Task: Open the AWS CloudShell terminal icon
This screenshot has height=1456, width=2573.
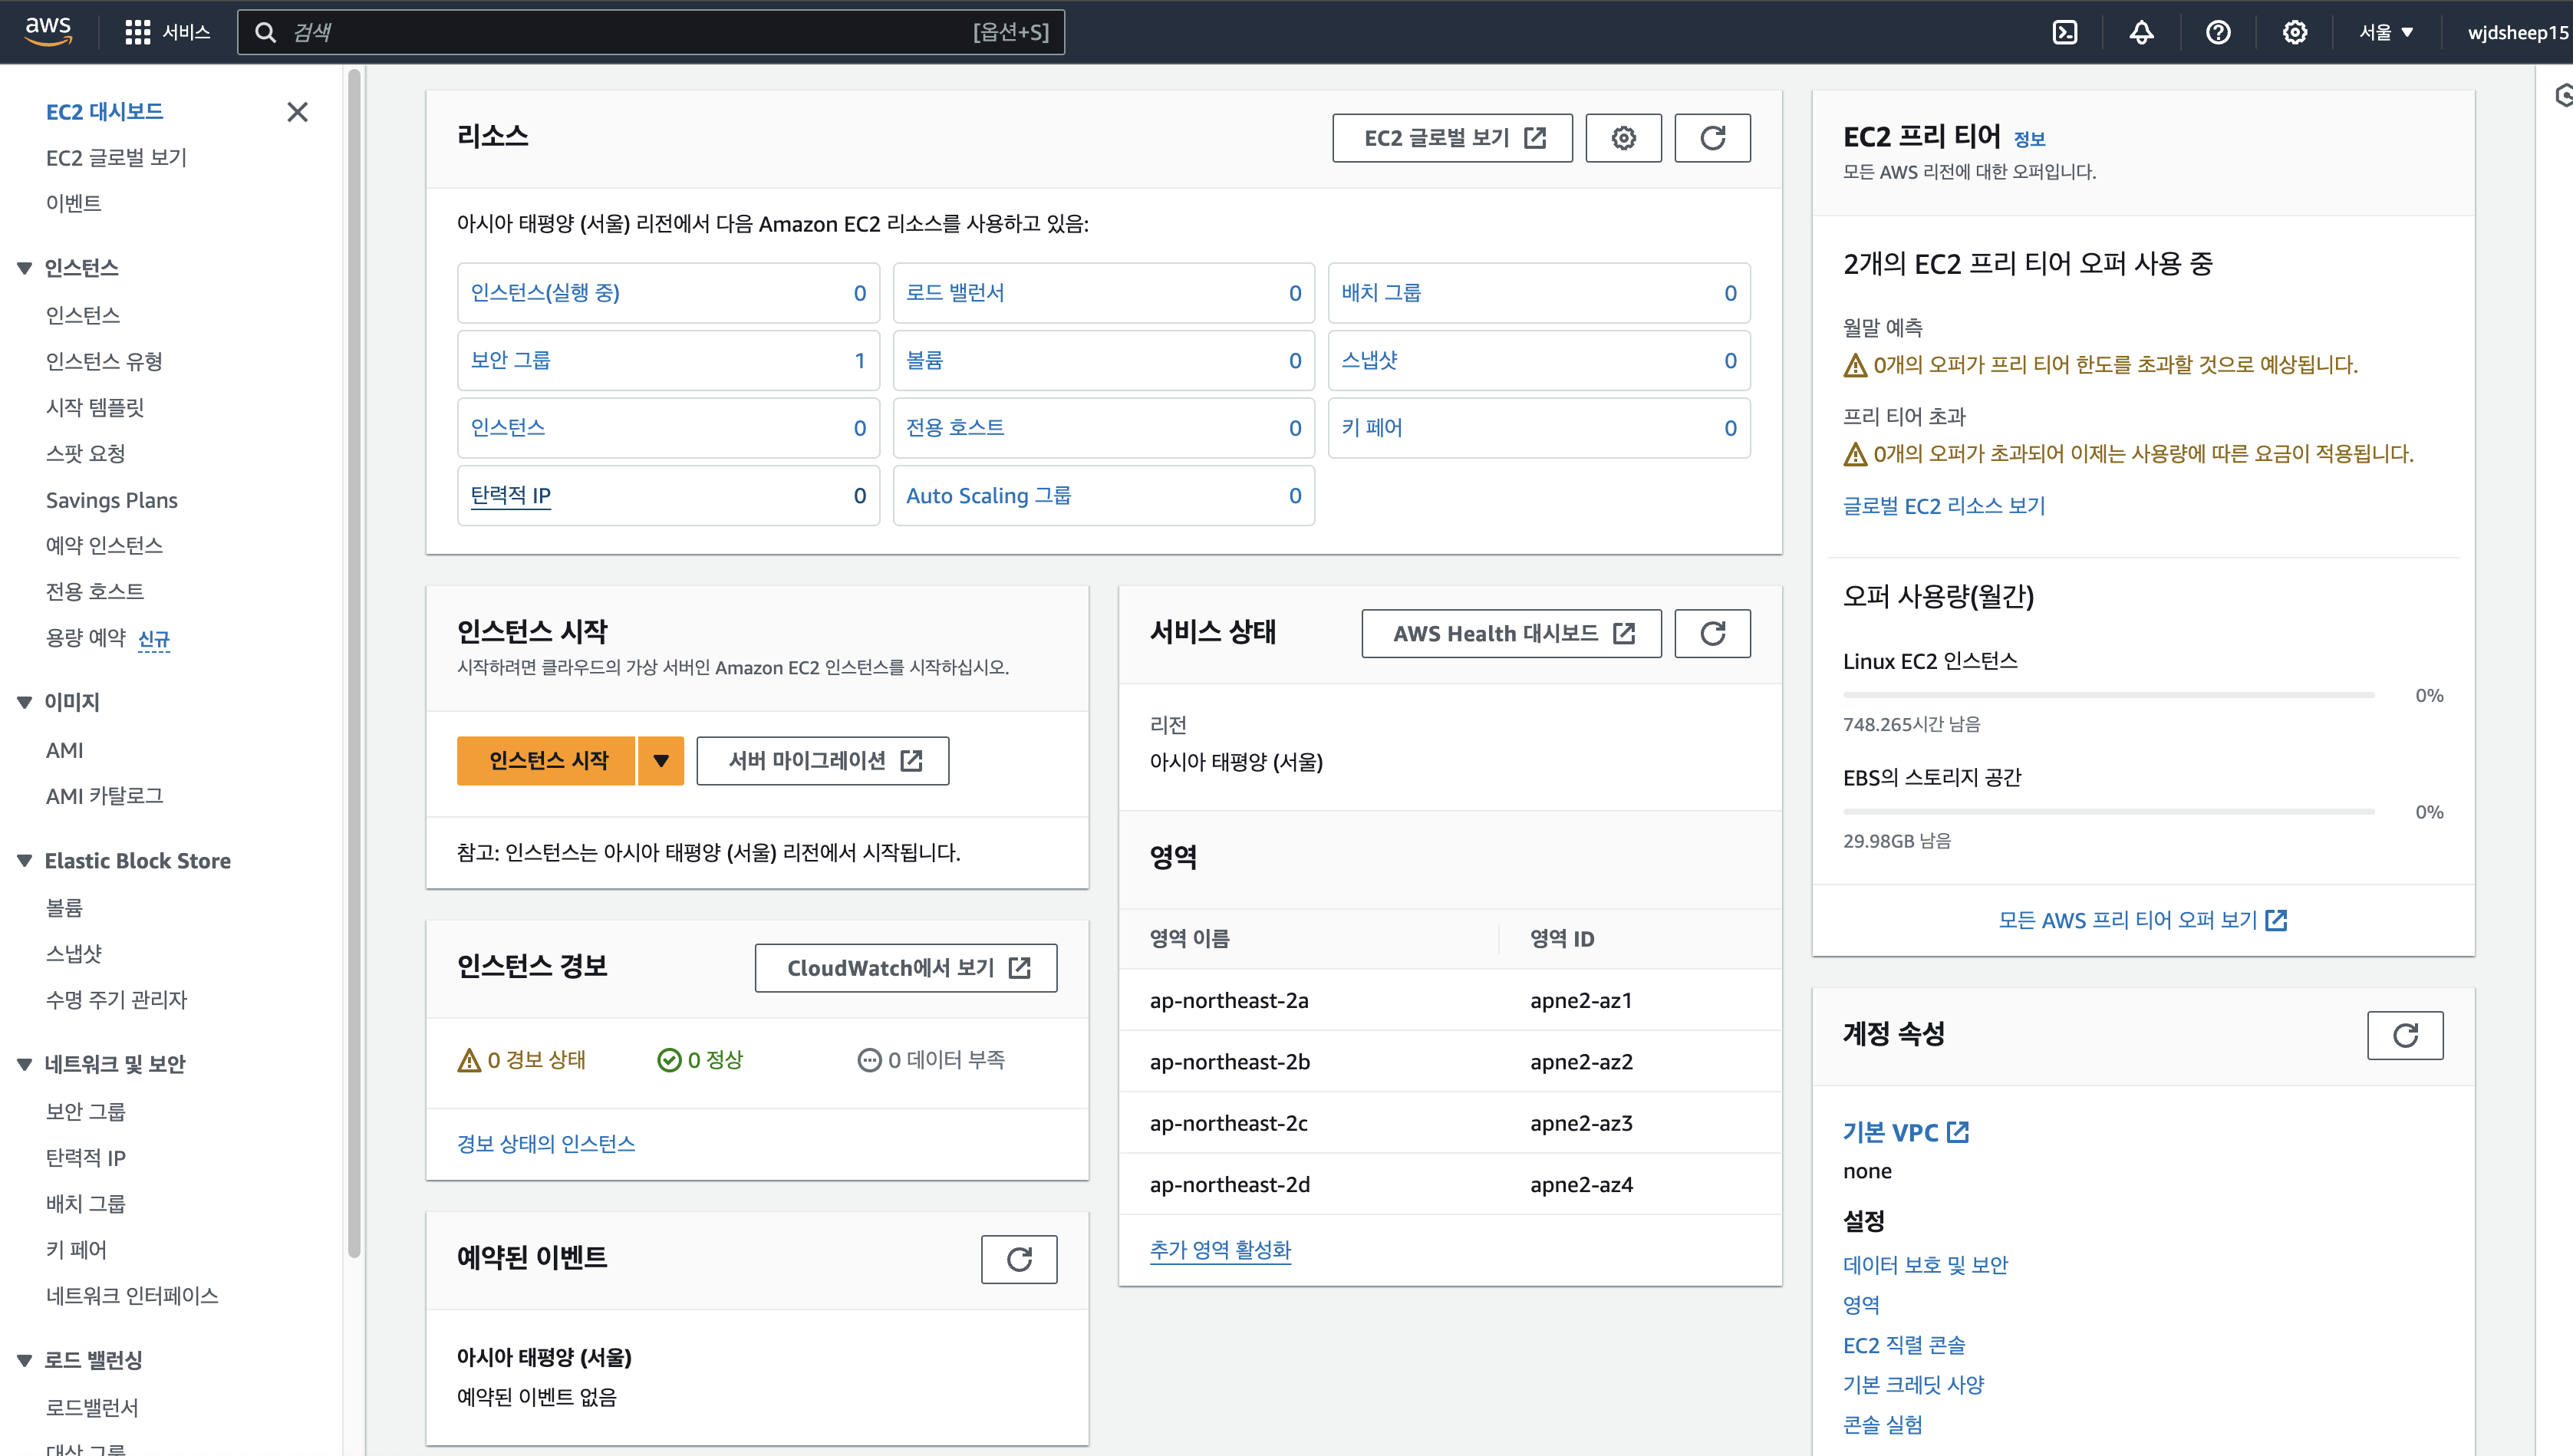Action: (2064, 32)
